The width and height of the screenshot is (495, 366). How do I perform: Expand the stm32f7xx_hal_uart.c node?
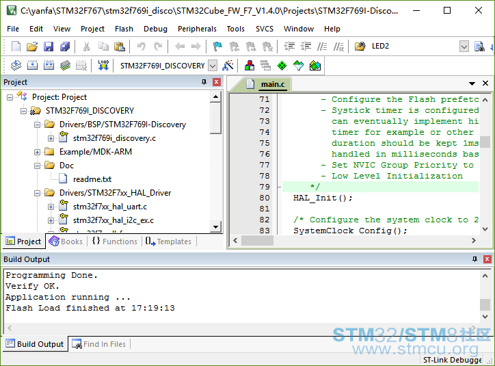[51, 207]
